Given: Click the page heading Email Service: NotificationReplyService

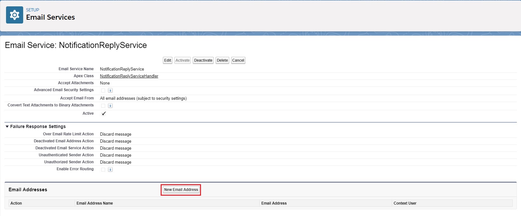Looking at the screenshot, I should 76,45.
